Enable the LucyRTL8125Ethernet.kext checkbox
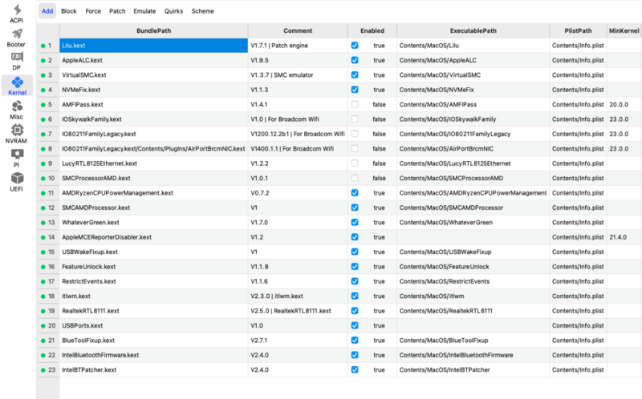 coord(355,163)
